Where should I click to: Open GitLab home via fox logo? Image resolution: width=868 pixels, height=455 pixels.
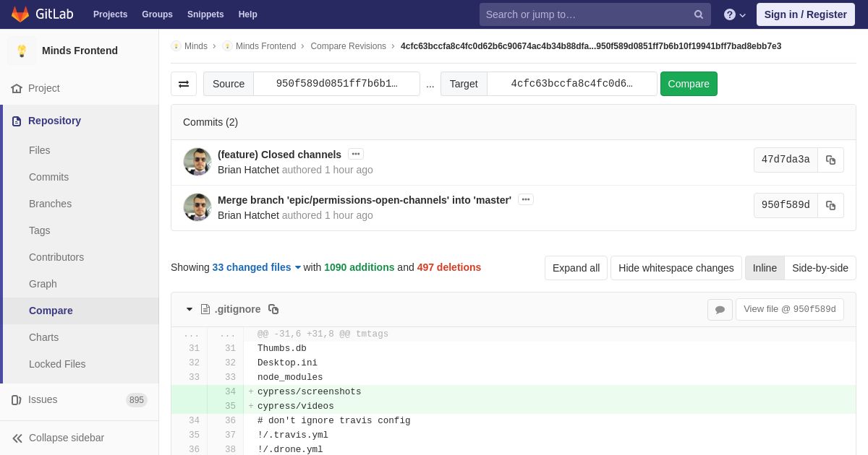[x=20, y=14]
